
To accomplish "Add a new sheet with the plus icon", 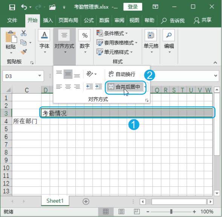I will coord(86,202).
